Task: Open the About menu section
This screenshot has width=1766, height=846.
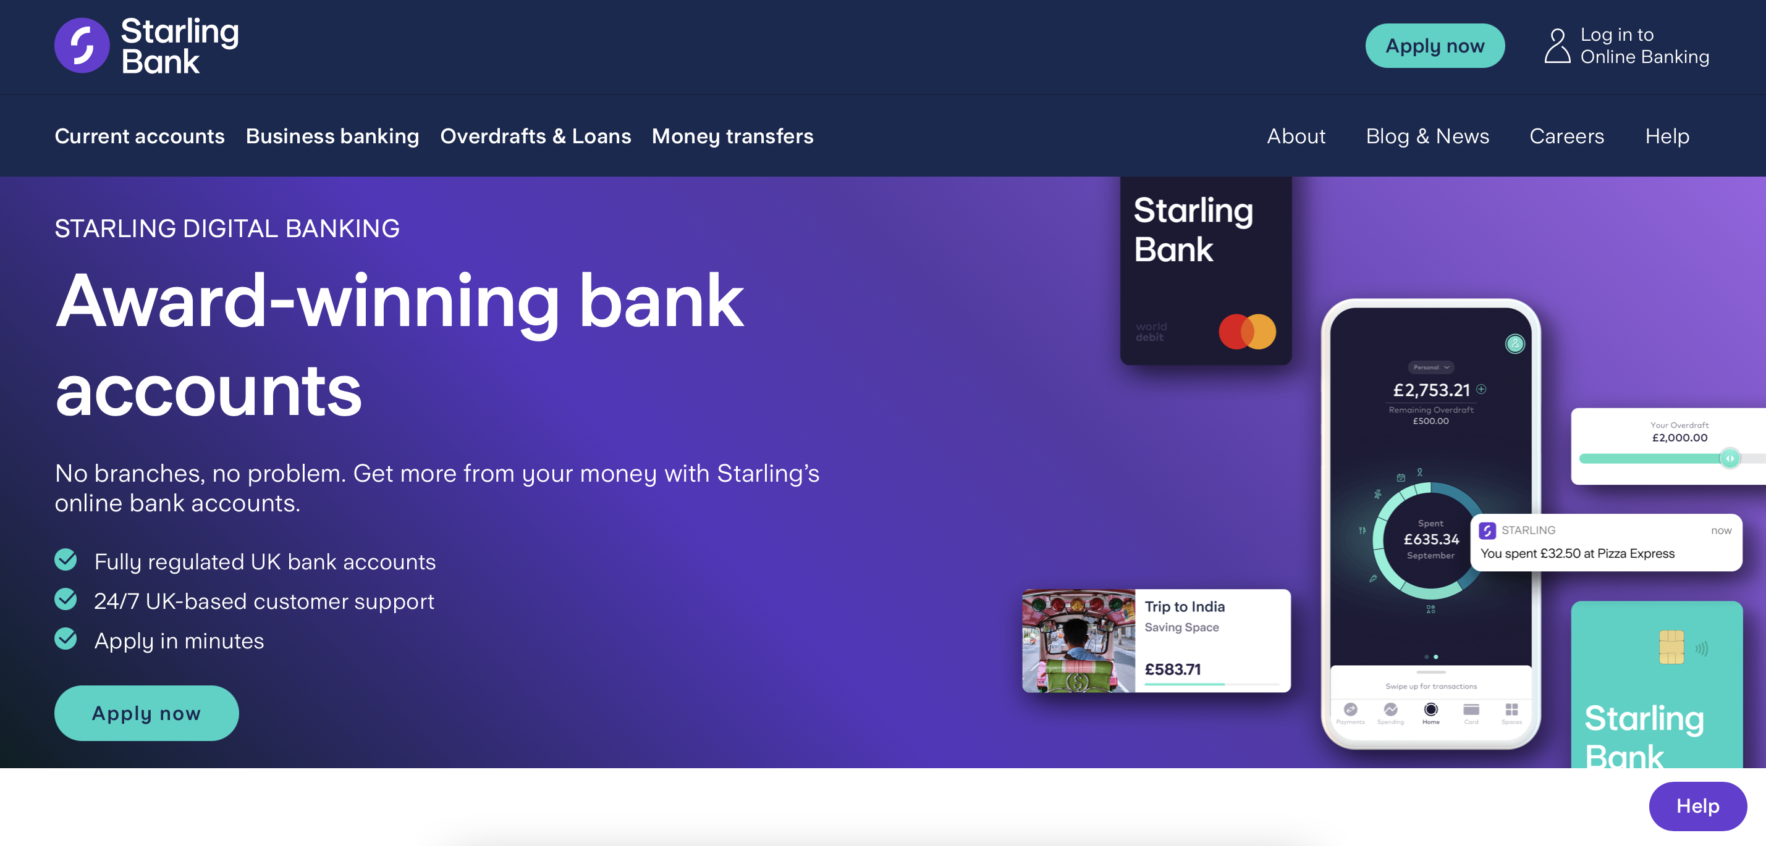Action: click(x=1296, y=135)
